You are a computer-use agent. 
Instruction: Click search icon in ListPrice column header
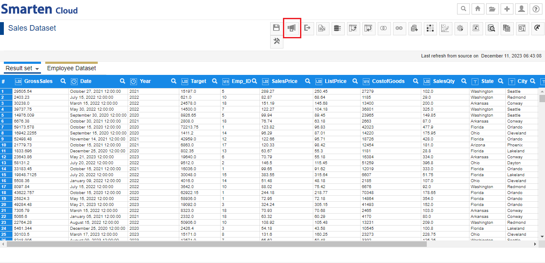(354, 81)
